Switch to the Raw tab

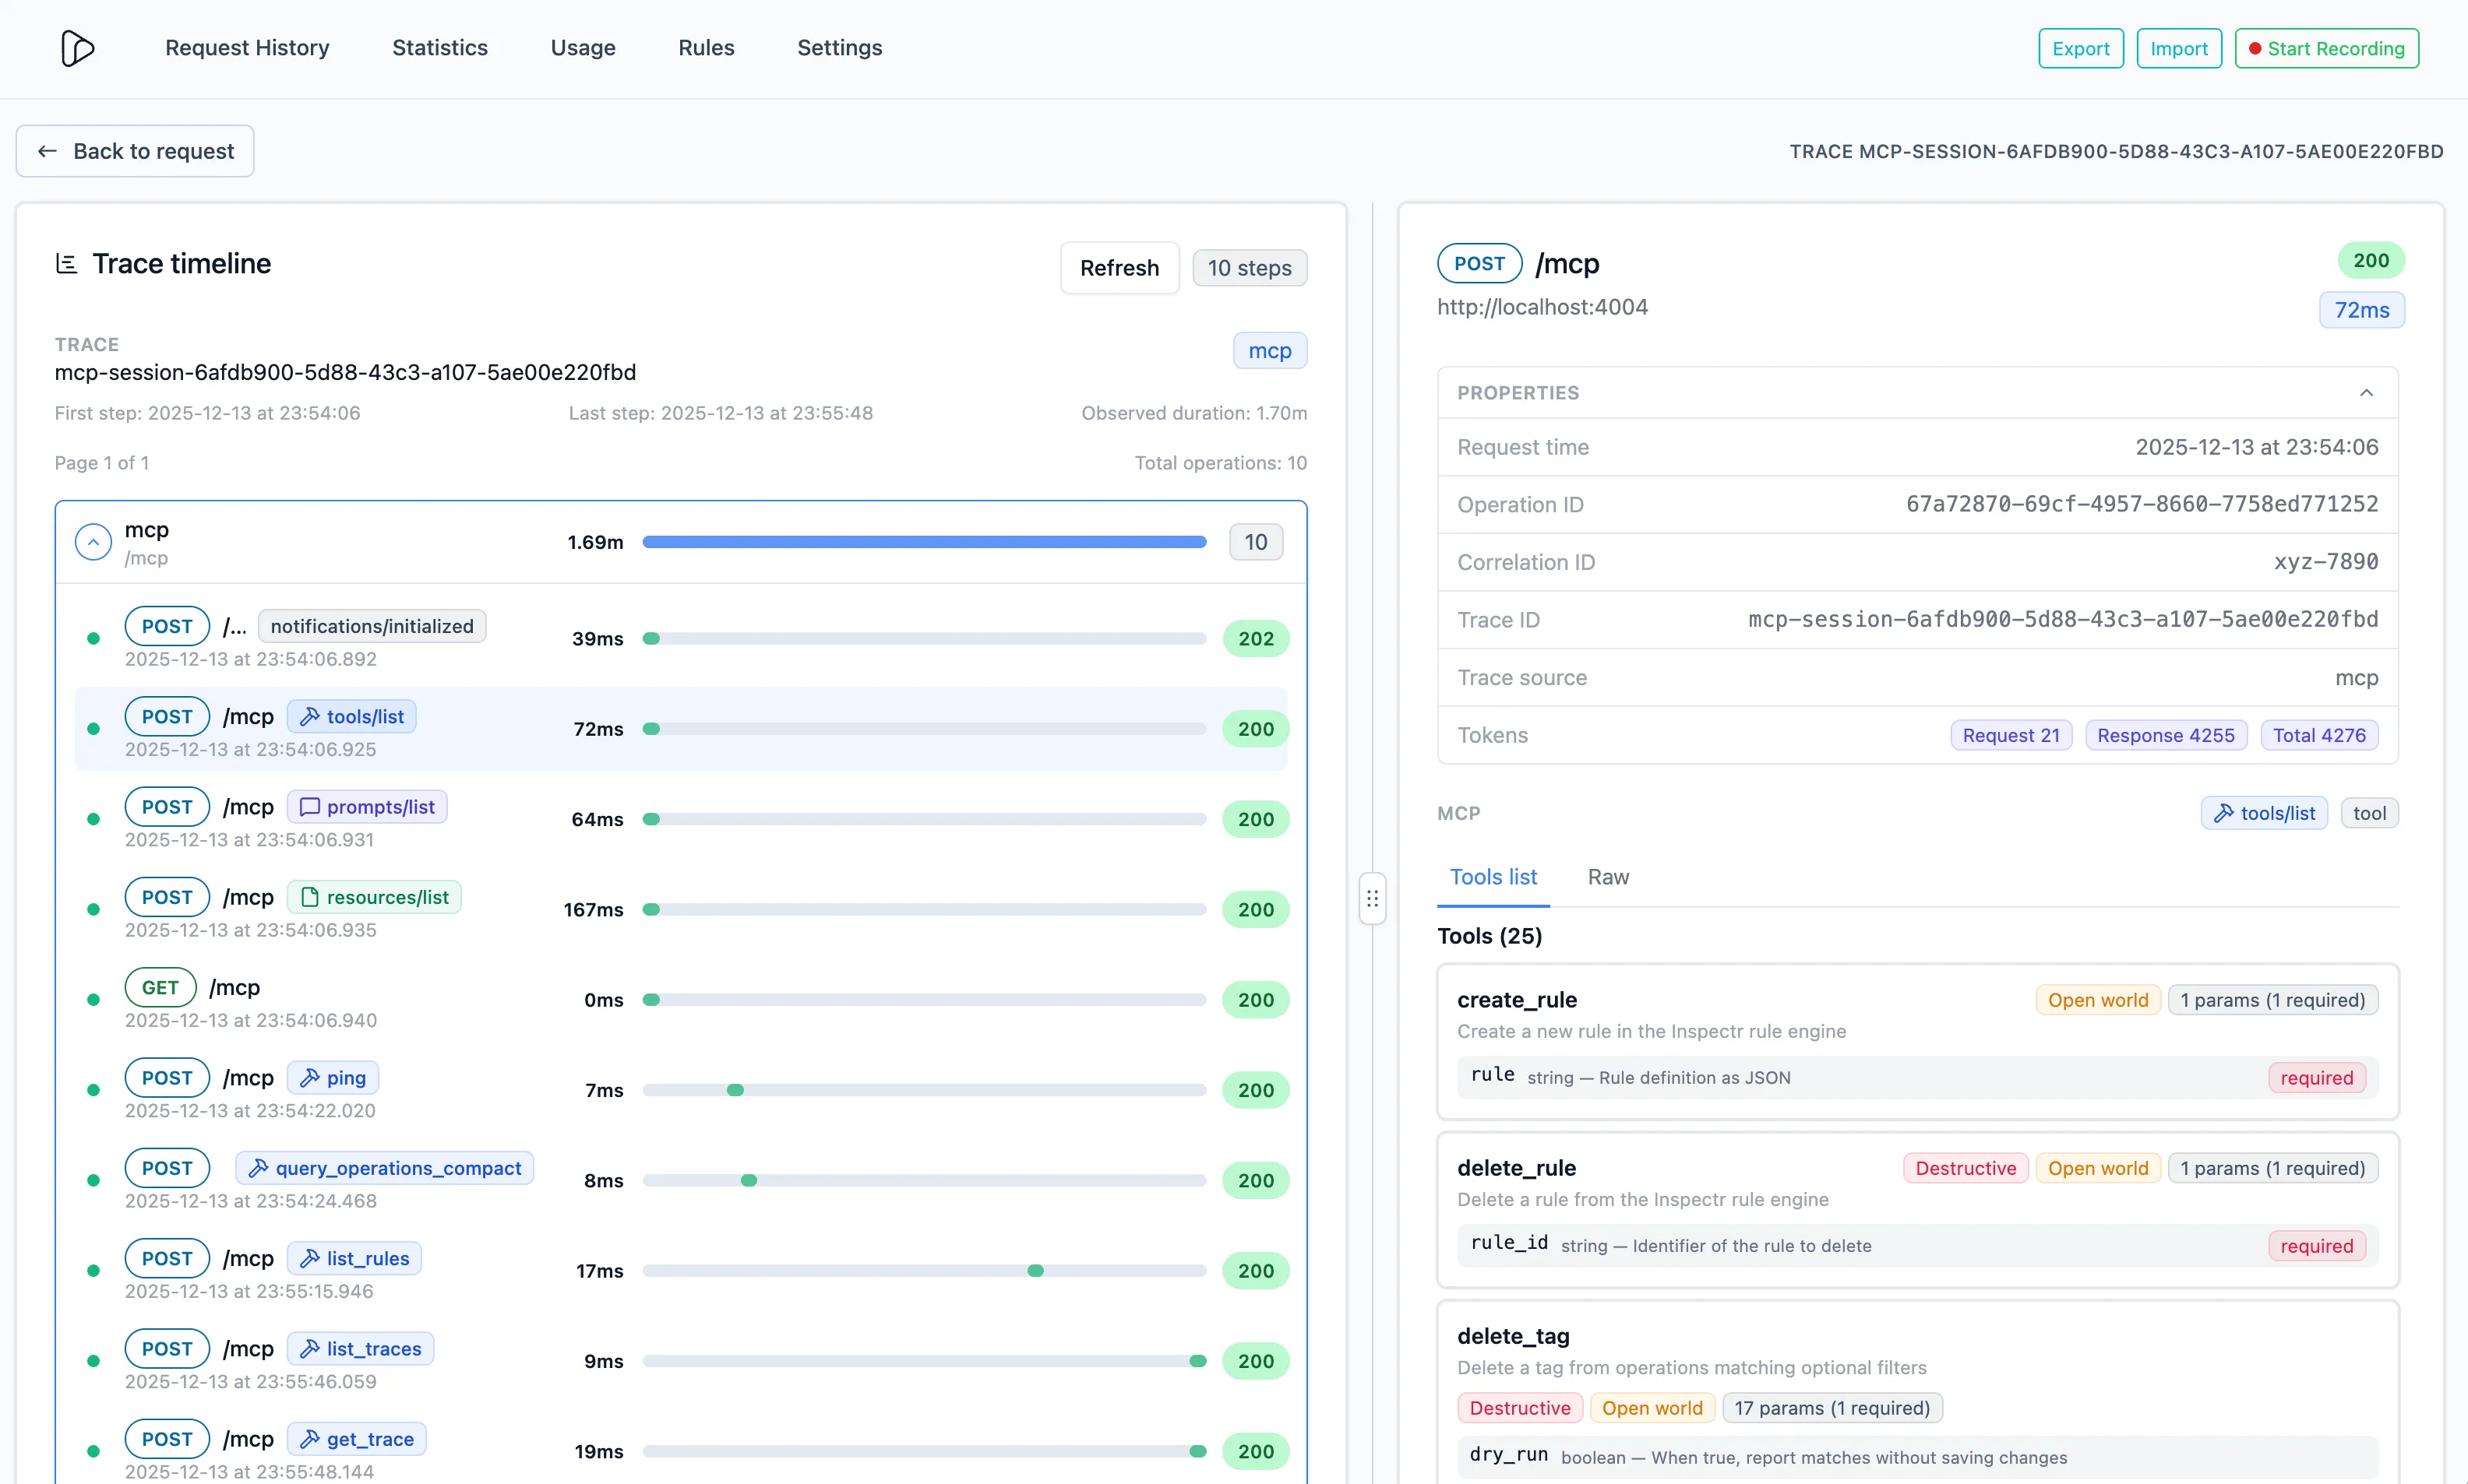tap(1608, 877)
